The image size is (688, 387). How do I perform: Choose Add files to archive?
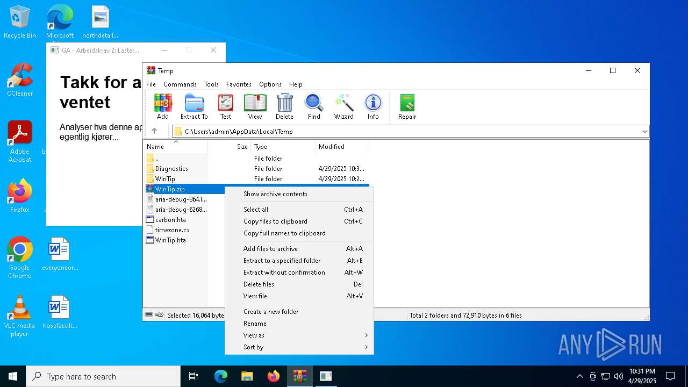click(299, 249)
